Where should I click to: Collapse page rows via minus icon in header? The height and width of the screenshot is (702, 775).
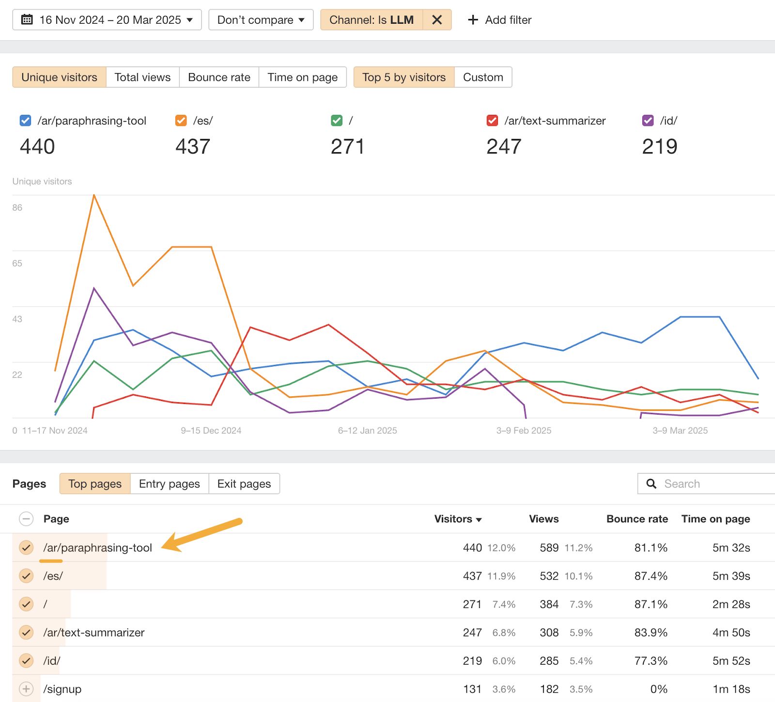tap(26, 519)
